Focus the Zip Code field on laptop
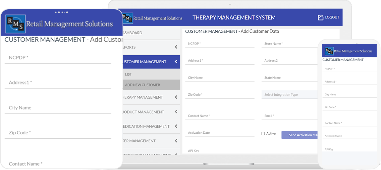The height and width of the screenshot is (170, 381). coord(220,95)
